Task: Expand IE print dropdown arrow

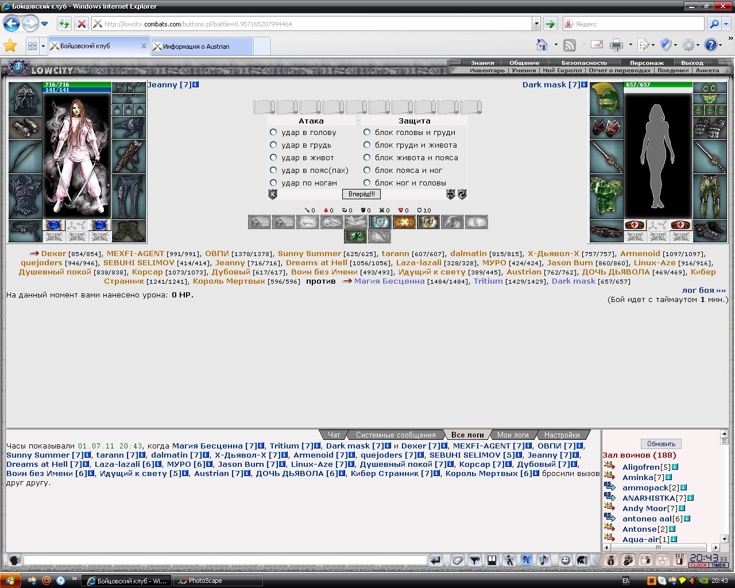Action: pos(630,45)
